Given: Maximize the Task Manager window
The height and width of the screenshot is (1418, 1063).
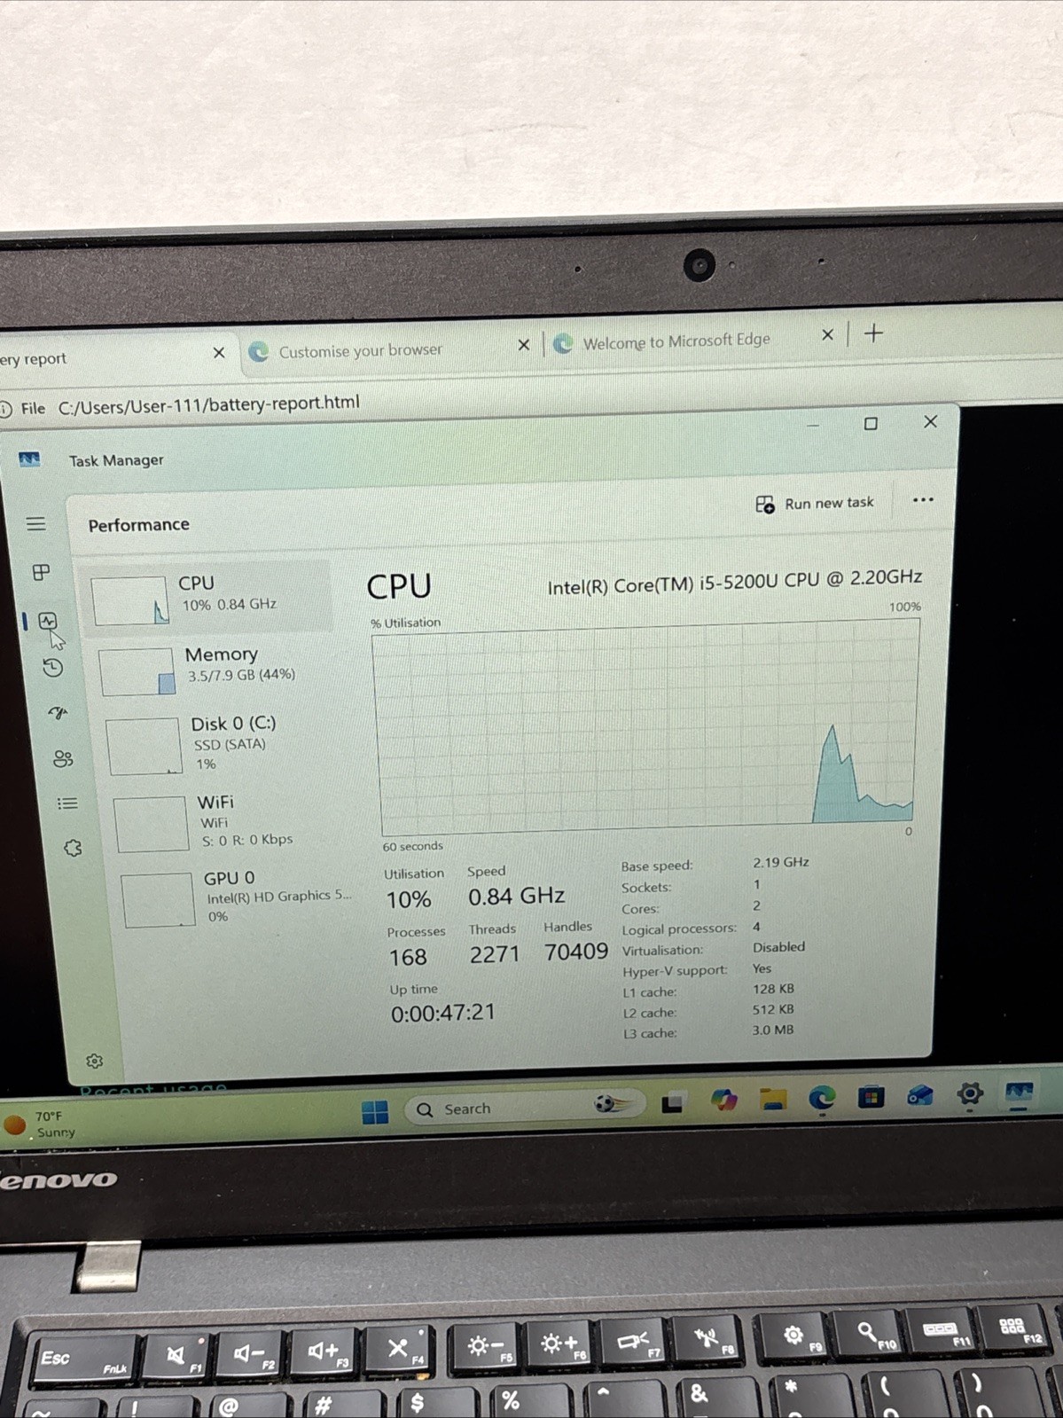Looking at the screenshot, I should pyautogui.click(x=871, y=424).
